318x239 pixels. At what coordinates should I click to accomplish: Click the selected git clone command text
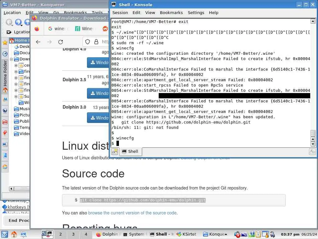(x=143, y=200)
